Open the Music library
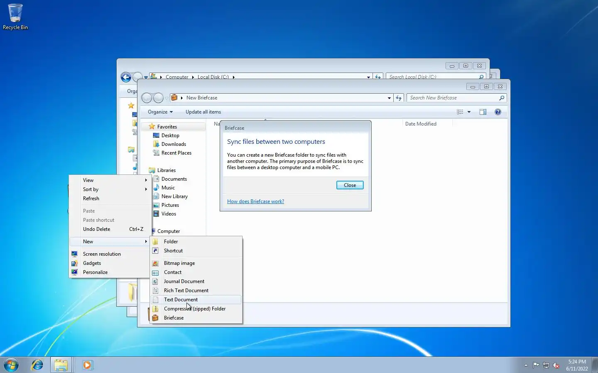598x373 pixels. click(168, 188)
